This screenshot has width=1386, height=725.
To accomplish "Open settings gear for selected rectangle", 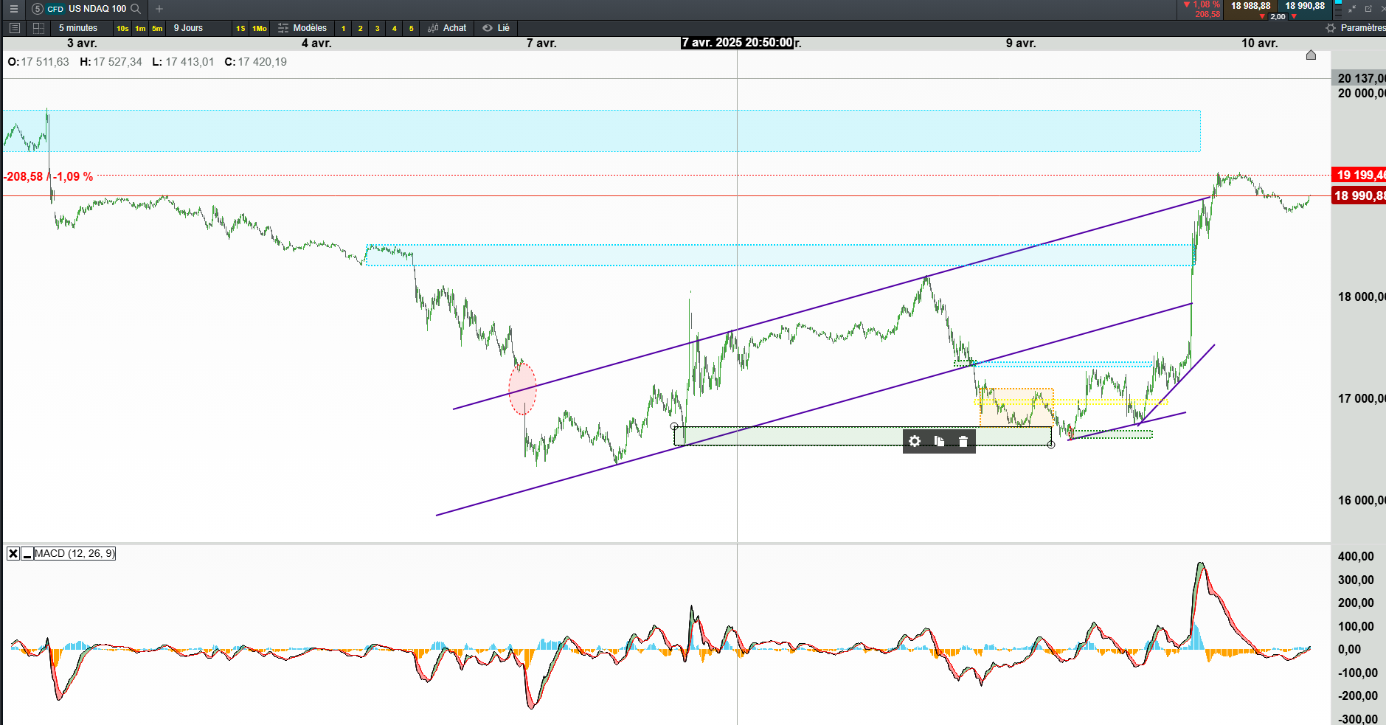I will (x=915, y=441).
